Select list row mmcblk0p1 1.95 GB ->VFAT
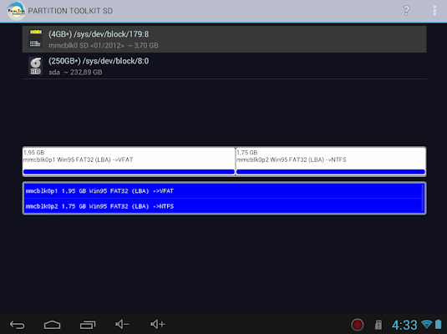447x334 pixels. 223,191
